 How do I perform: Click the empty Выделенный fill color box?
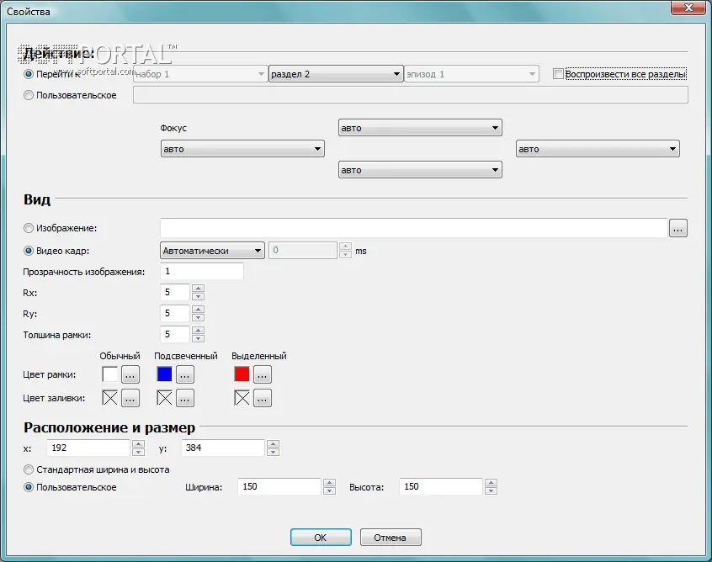pos(242,398)
